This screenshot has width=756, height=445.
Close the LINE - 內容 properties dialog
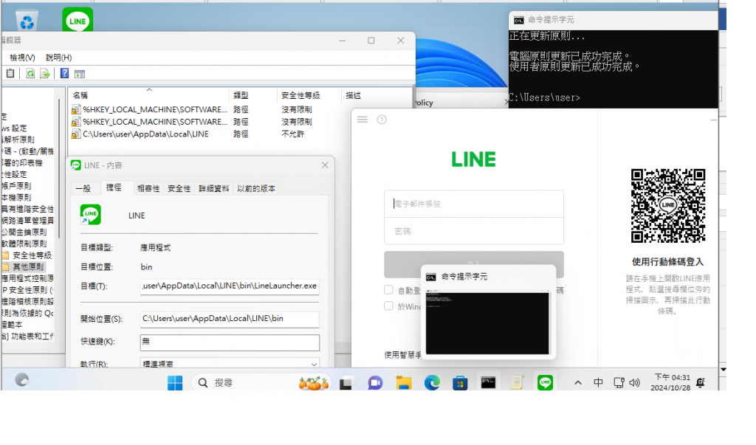point(325,165)
